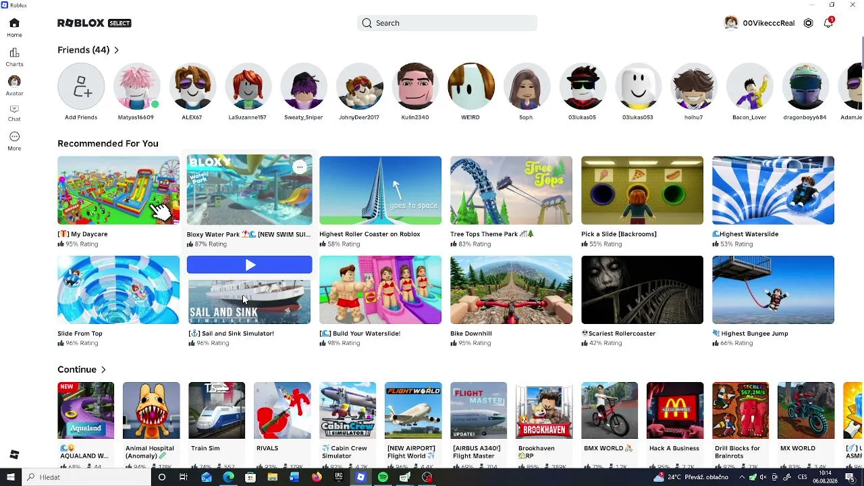Click the Hledat taskbar search box
Viewport: 864px width, 486px height.
pos(86,477)
